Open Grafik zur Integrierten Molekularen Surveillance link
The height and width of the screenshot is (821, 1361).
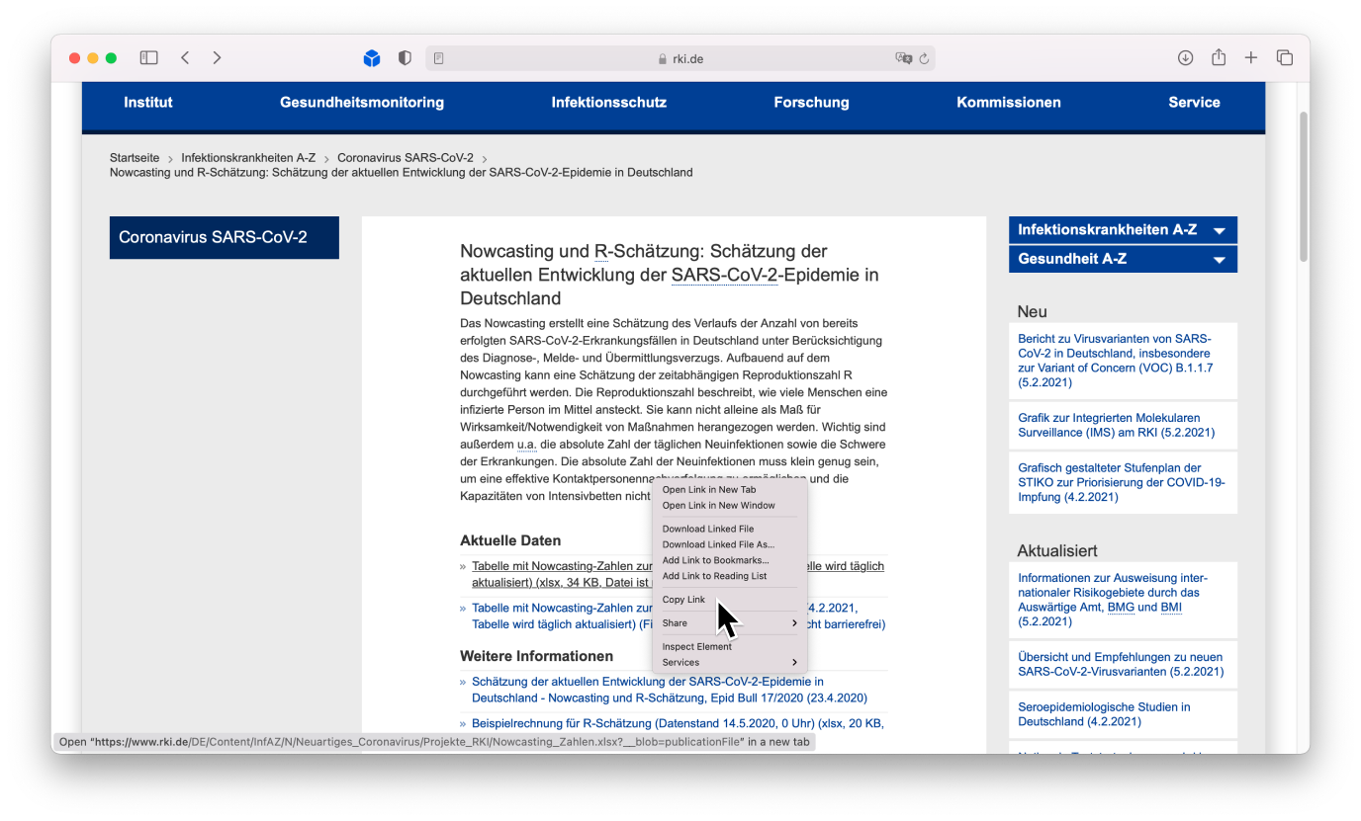tap(1117, 426)
